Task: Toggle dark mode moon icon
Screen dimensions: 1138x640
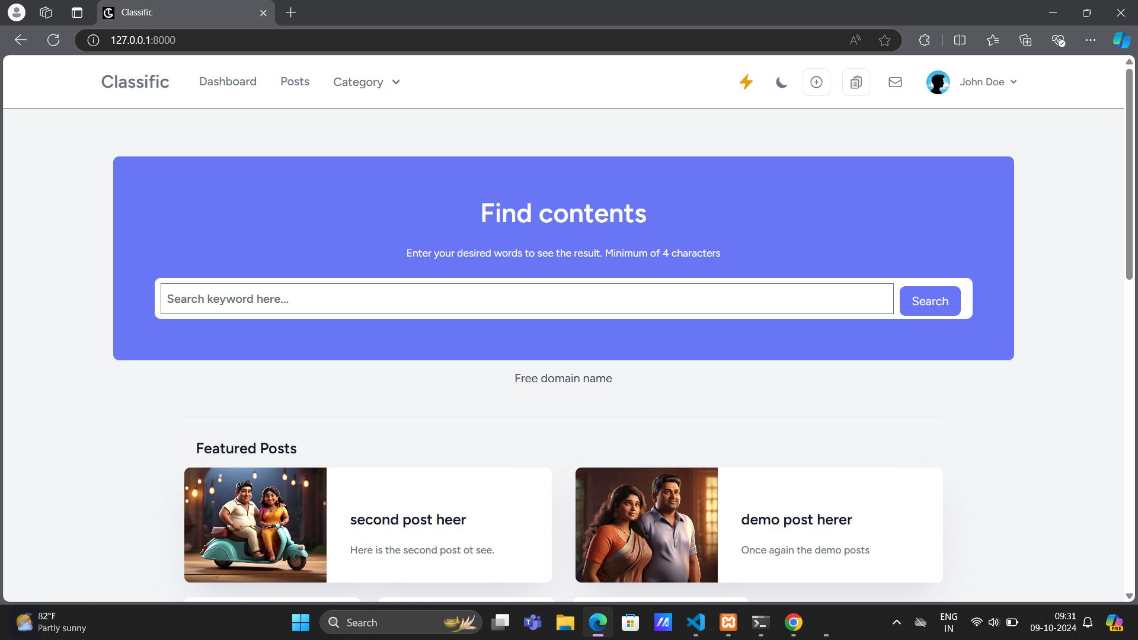Action: 781,82
